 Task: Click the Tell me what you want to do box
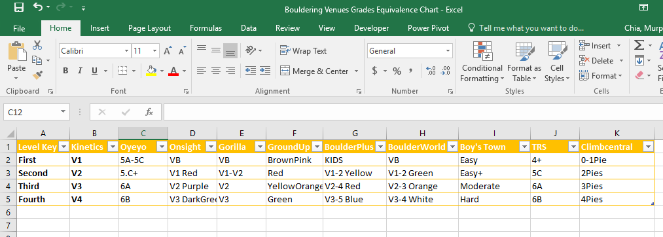coord(526,28)
